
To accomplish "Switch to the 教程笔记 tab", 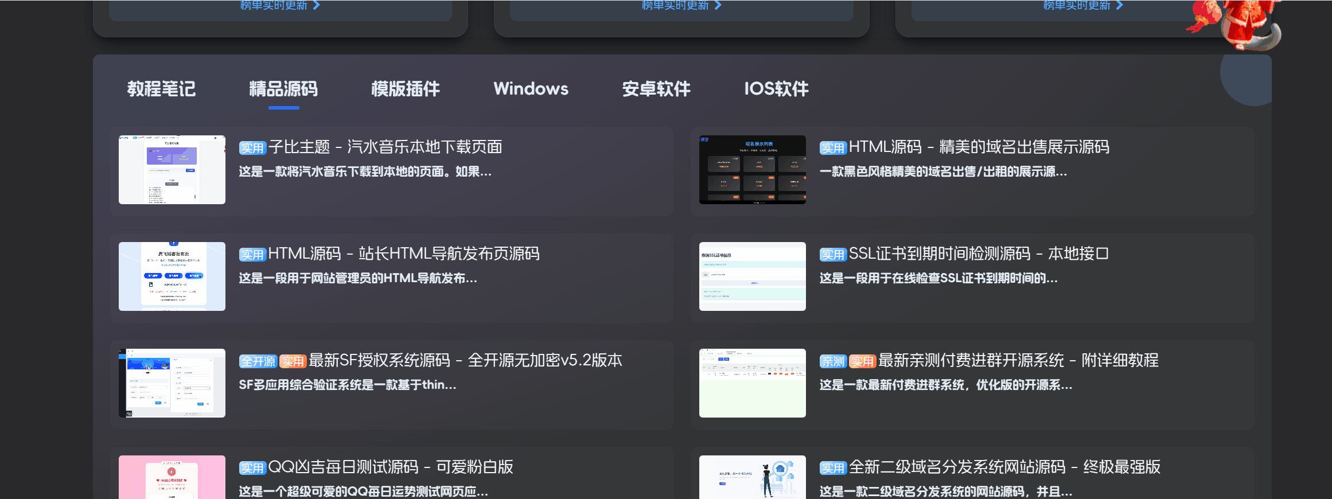I will (161, 89).
